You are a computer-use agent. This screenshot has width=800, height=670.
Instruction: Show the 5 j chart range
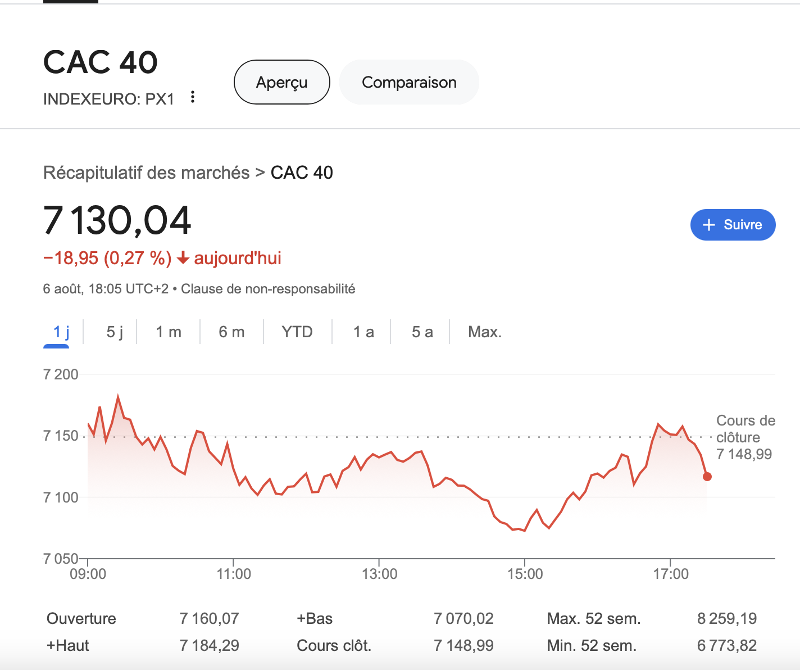pos(115,332)
